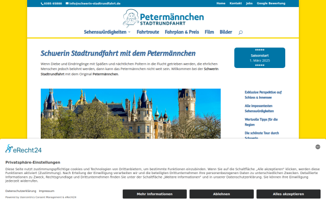Image resolution: width=326 pixels, height=204 pixels.
Task: Click the eRecht24 logo in consent banner
Action: click(x=23, y=149)
